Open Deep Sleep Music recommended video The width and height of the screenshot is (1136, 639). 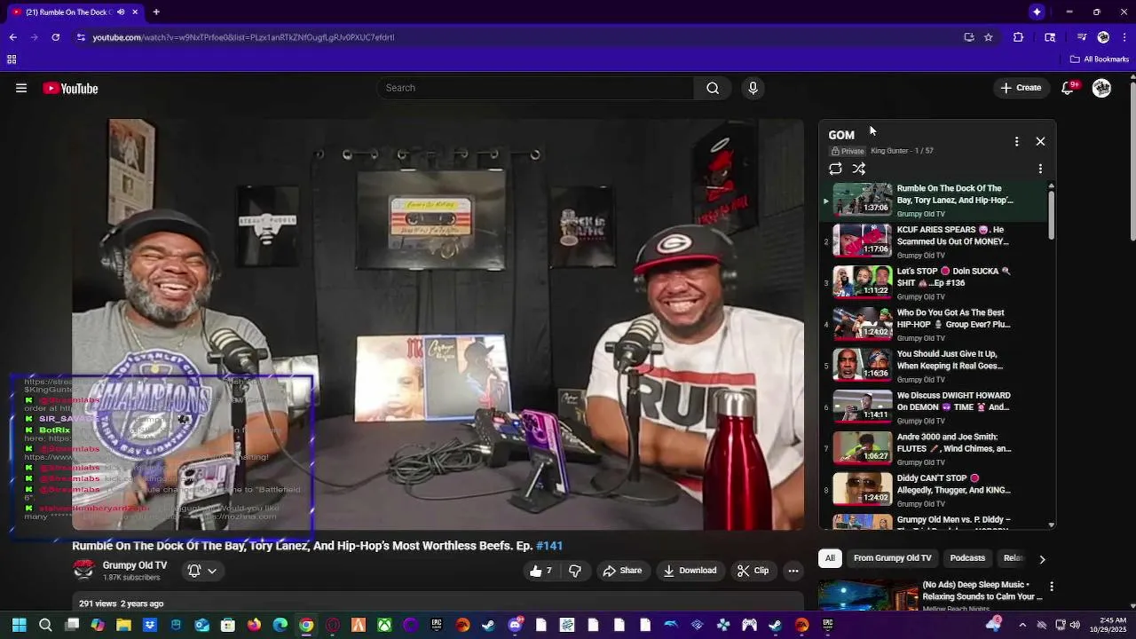point(982,591)
